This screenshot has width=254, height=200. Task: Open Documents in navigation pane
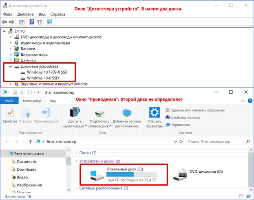[x=27, y=161]
